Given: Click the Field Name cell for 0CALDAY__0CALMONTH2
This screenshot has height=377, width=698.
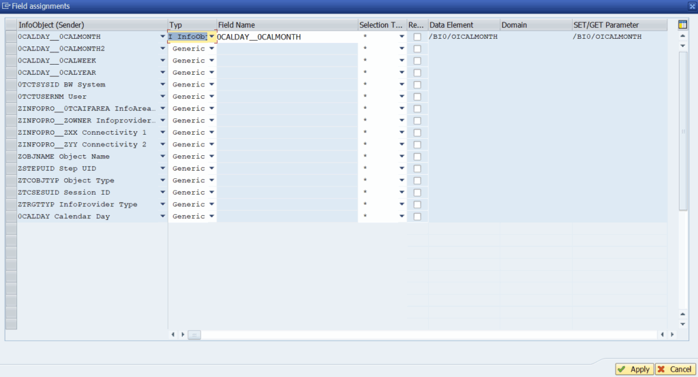Looking at the screenshot, I should click(x=287, y=49).
